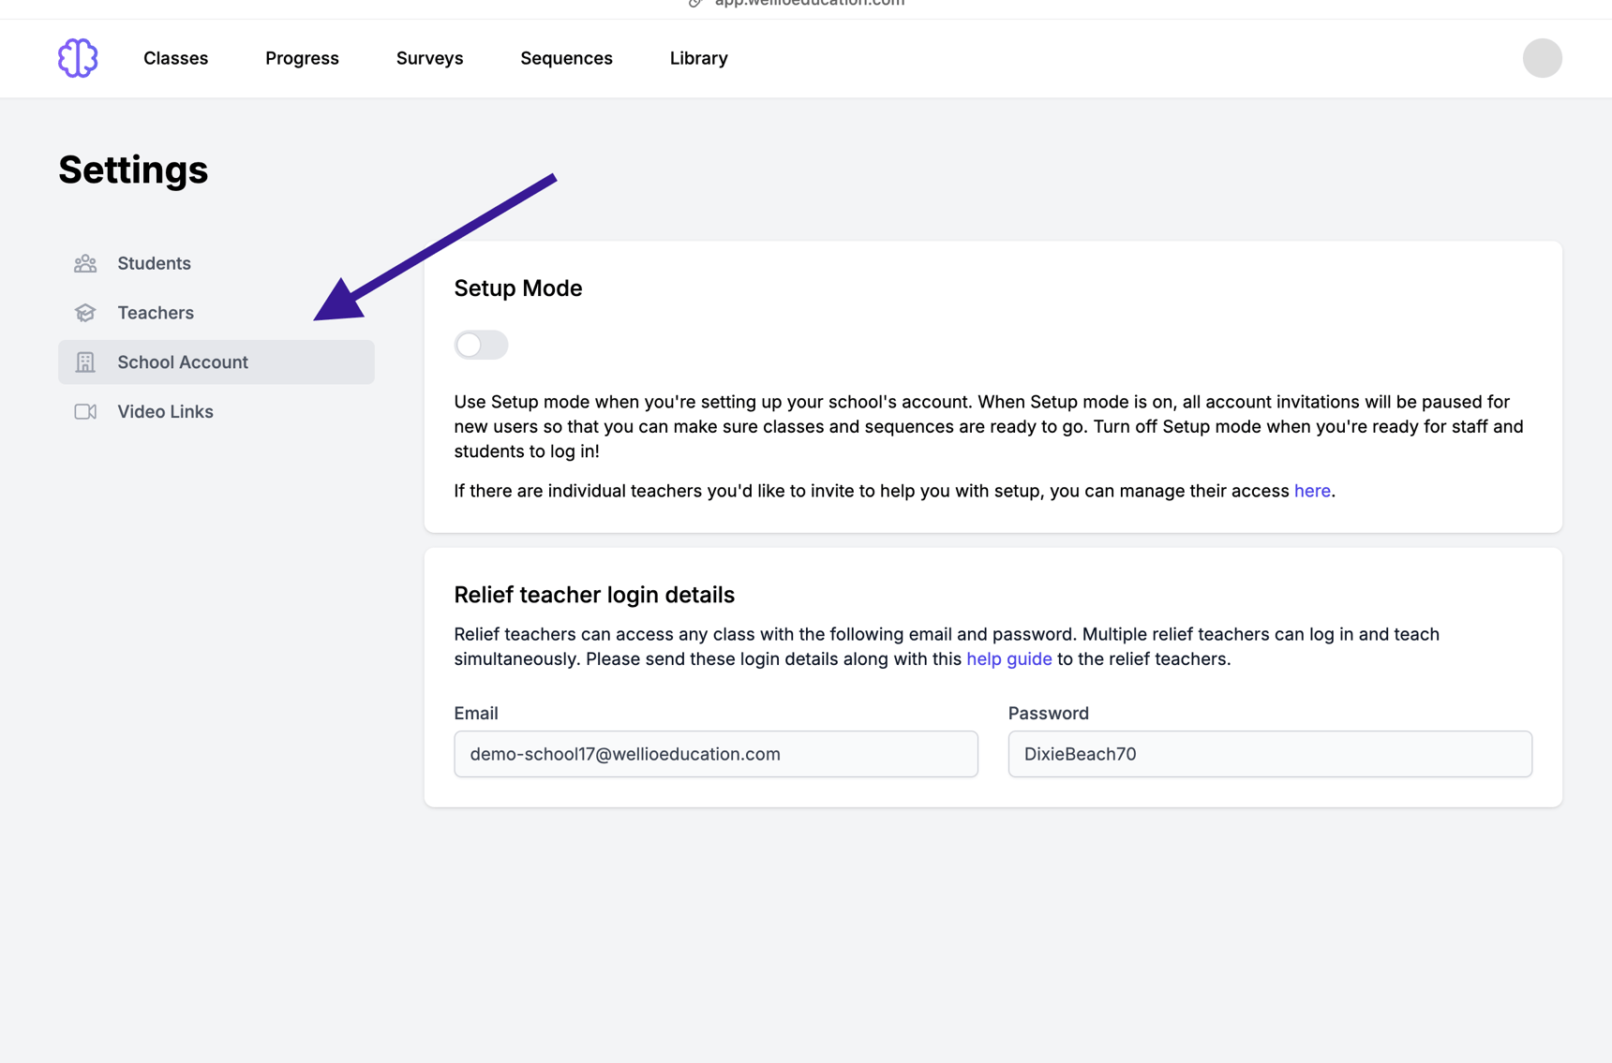Viewport: 1612px width, 1063px height.
Task: Switch to the Sequences section
Action: pyautogui.click(x=566, y=58)
